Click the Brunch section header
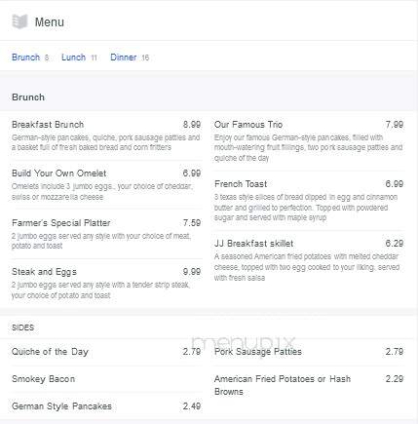 click(28, 97)
